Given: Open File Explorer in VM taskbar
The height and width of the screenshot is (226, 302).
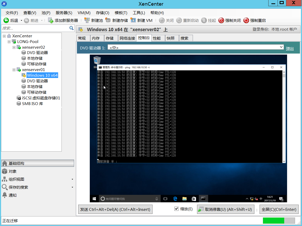Looking at the screenshot, I should tap(184, 199).
